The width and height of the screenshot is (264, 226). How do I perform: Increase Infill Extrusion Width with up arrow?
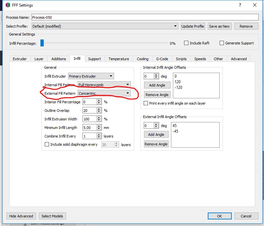(99, 118)
